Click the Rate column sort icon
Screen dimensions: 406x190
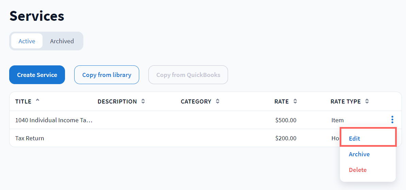pyautogui.click(x=295, y=101)
